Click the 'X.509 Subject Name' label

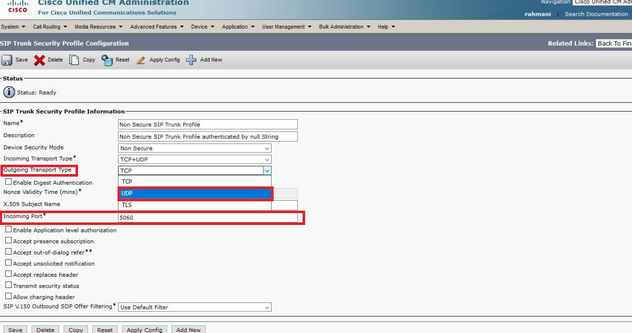[x=32, y=204]
